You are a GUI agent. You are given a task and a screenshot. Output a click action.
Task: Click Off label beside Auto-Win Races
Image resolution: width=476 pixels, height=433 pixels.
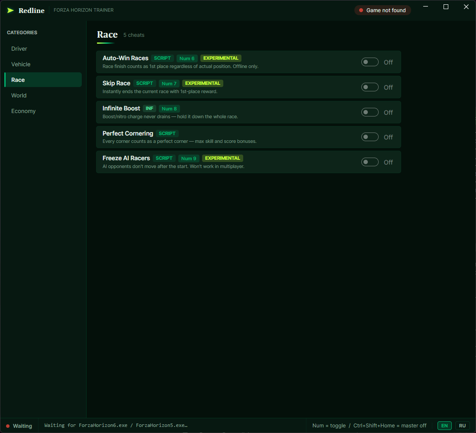pos(388,62)
